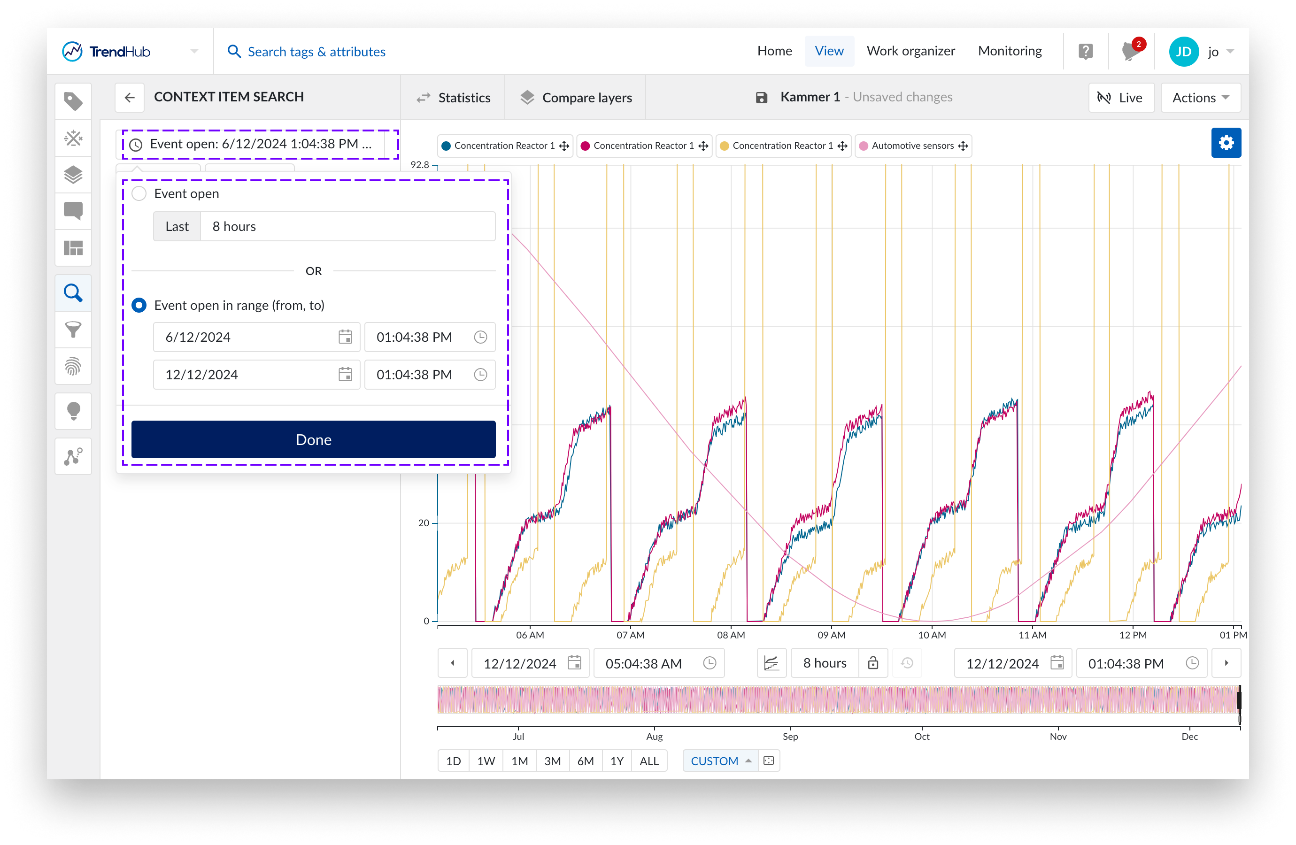Open the filter funnel sidebar icon
The height and width of the screenshot is (845, 1296).
tap(73, 330)
